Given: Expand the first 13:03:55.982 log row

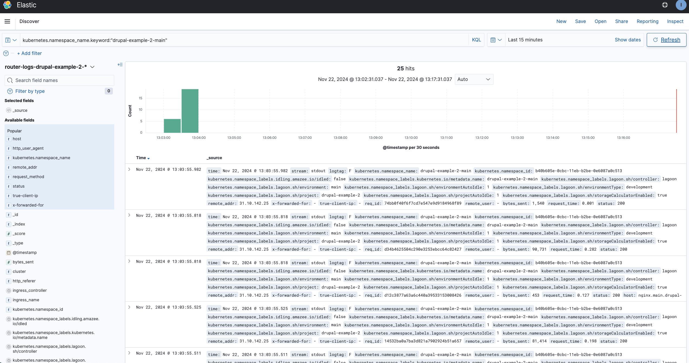Looking at the screenshot, I should [x=129, y=169].
